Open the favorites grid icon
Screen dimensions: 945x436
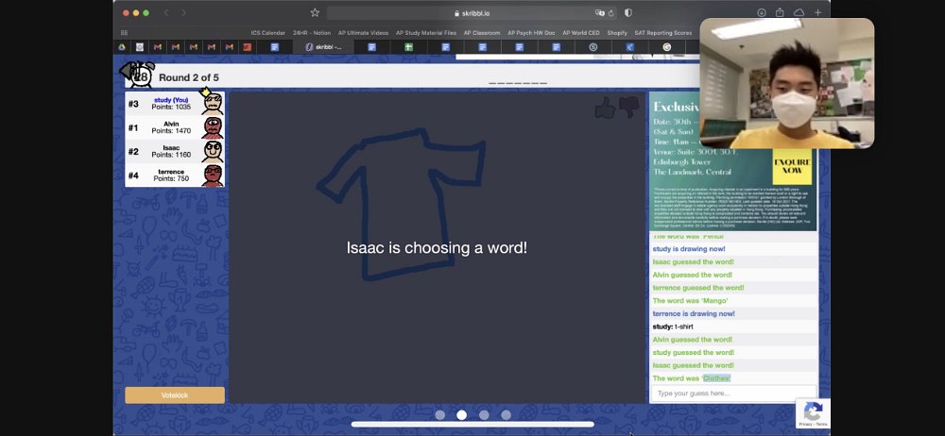tap(124, 32)
